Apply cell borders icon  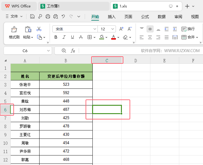click(x=89, y=37)
